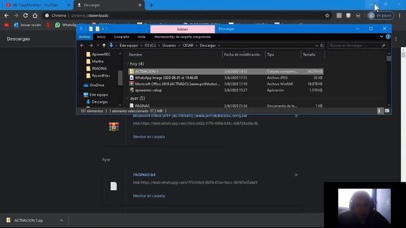This screenshot has height=228, width=406.
Task: Select OneDrive in navigation pane
Action: [x=94, y=85]
